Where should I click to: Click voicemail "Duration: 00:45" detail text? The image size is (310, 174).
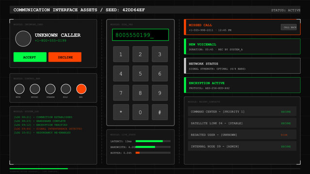pyautogui.click(x=201, y=49)
